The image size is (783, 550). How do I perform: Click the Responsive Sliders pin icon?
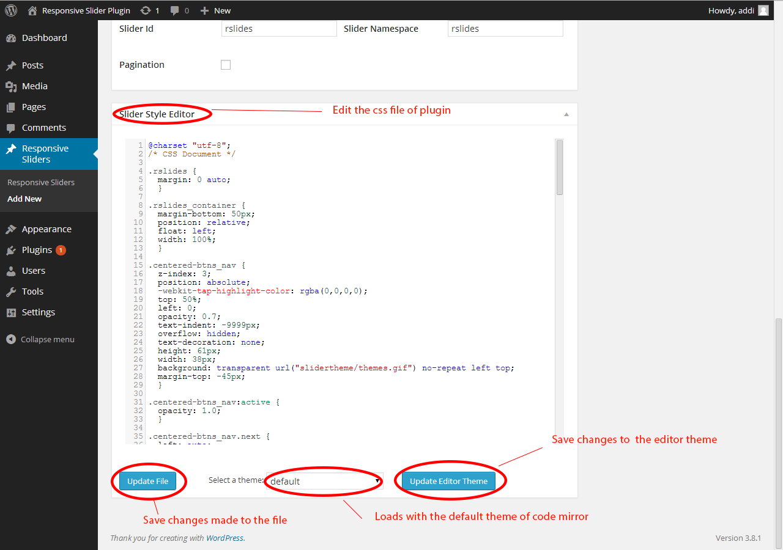(x=11, y=148)
